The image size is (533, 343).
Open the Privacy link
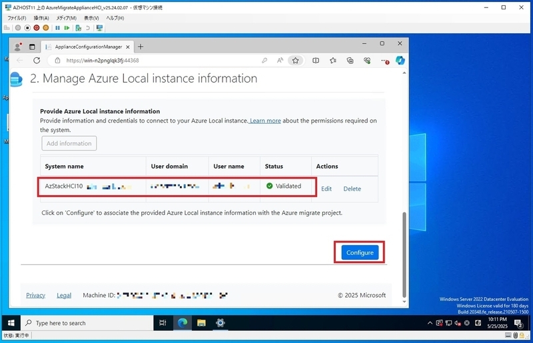(x=36, y=296)
